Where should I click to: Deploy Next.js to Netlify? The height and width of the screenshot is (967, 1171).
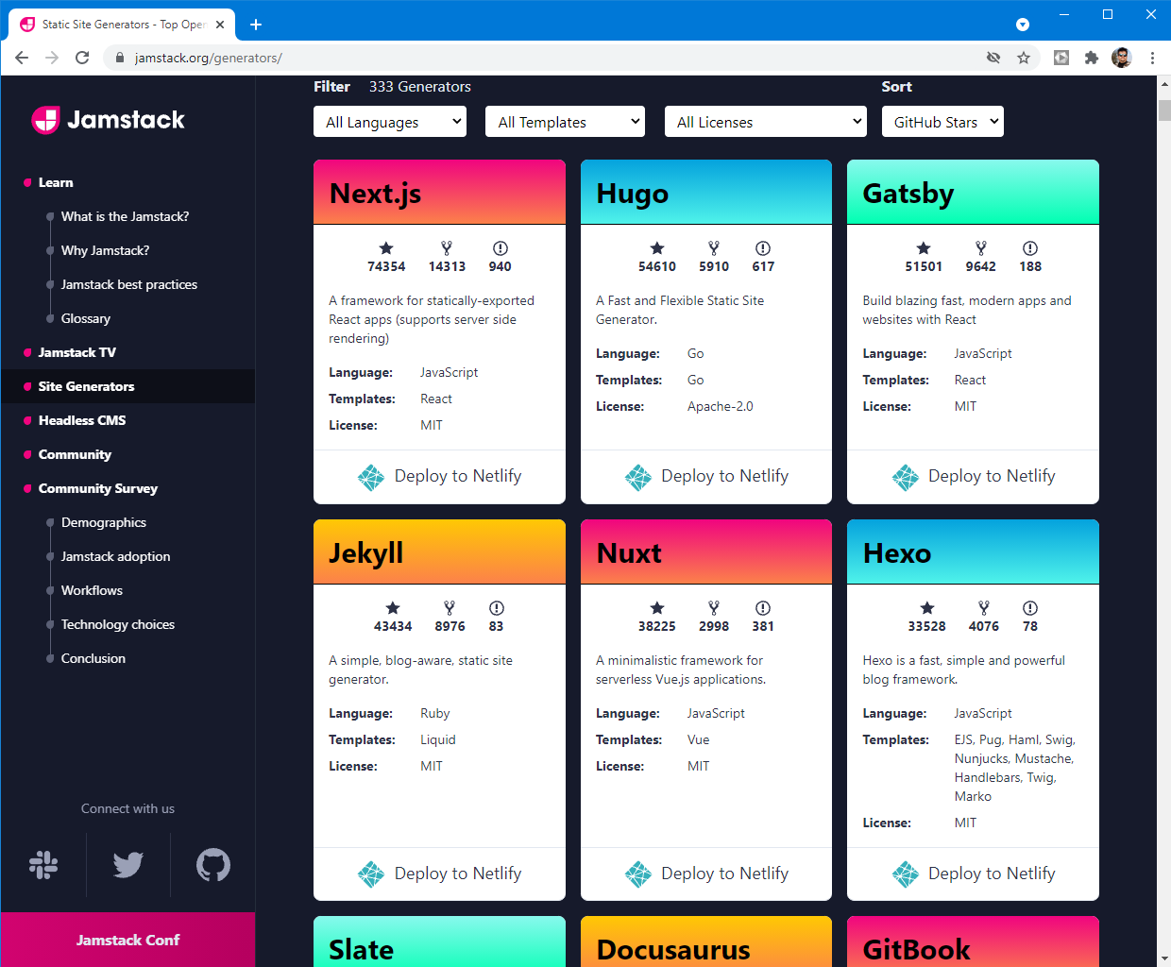439,476
